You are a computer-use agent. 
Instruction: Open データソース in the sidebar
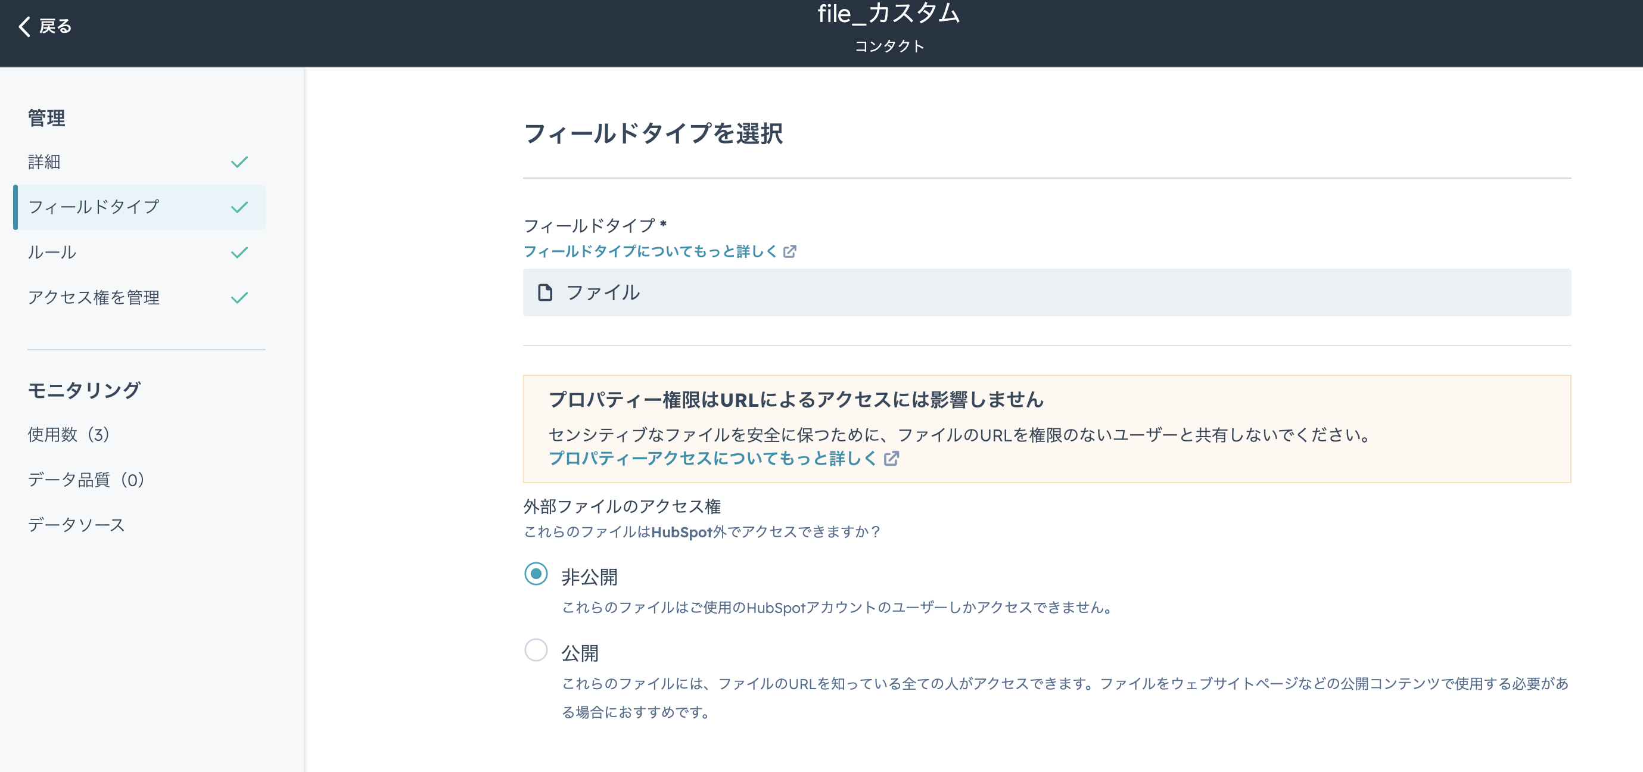76,525
